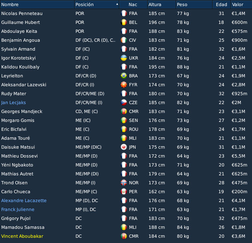
Task: Sort by the Peso column header
Action: 194,4
